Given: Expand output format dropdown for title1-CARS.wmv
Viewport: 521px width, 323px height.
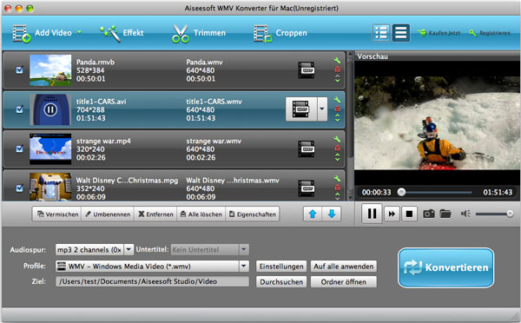Looking at the screenshot, I should click(x=322, y=109).
